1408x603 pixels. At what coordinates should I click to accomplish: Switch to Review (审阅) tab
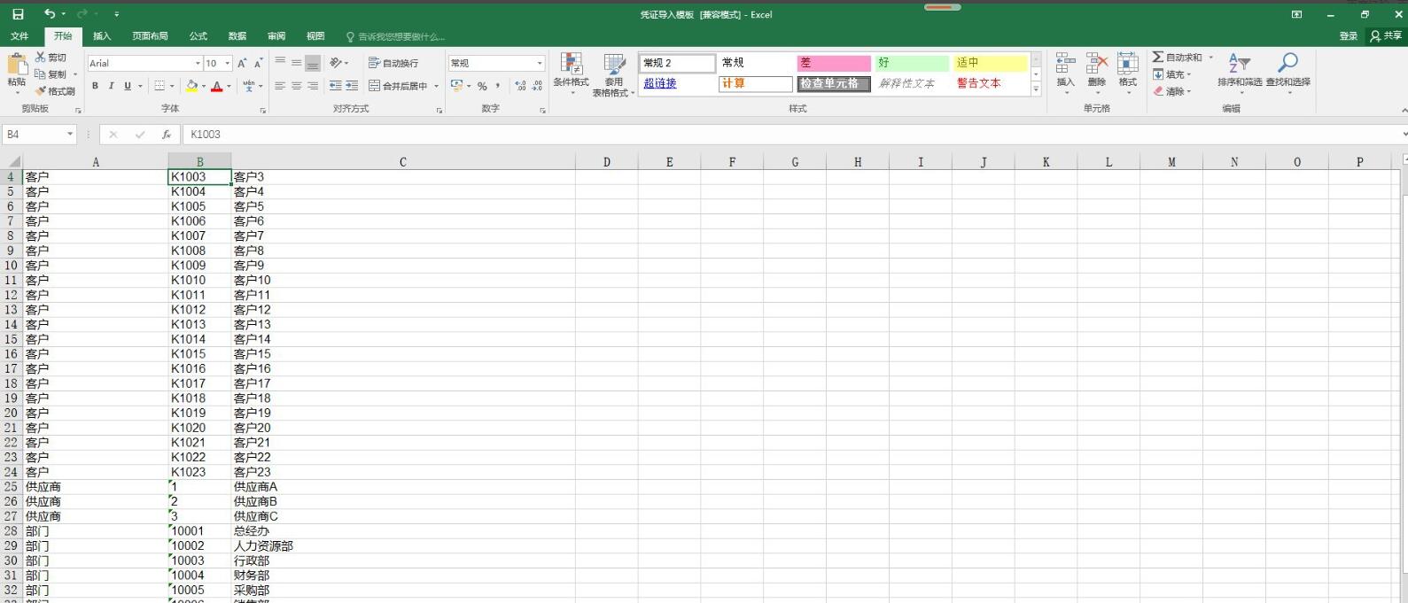pos(276,36)
